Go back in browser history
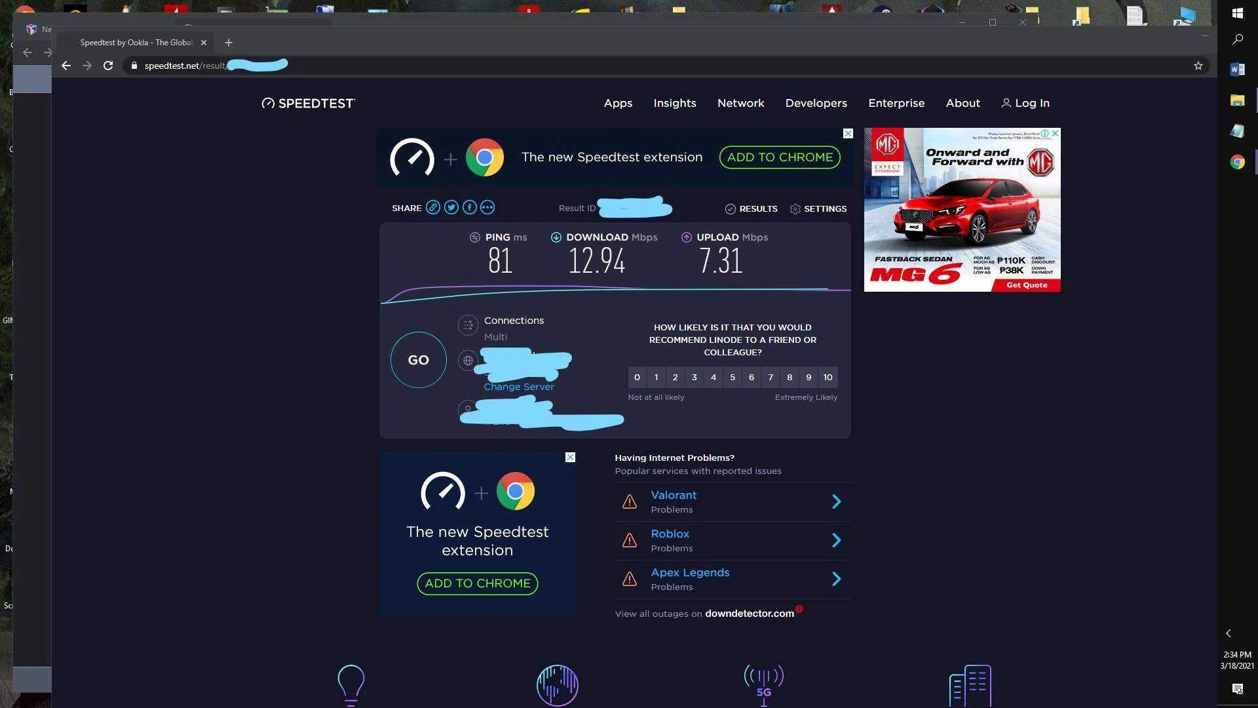 pyautogui.click(x=66, y=66)
